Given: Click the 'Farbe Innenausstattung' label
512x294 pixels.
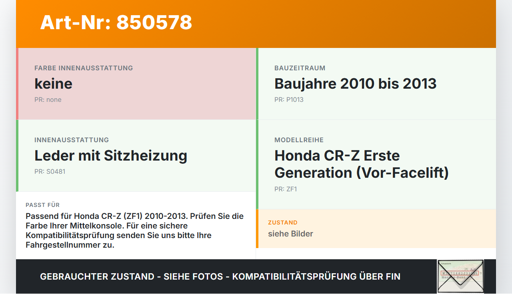Looking at the screenshot, I should coord(84,68).
